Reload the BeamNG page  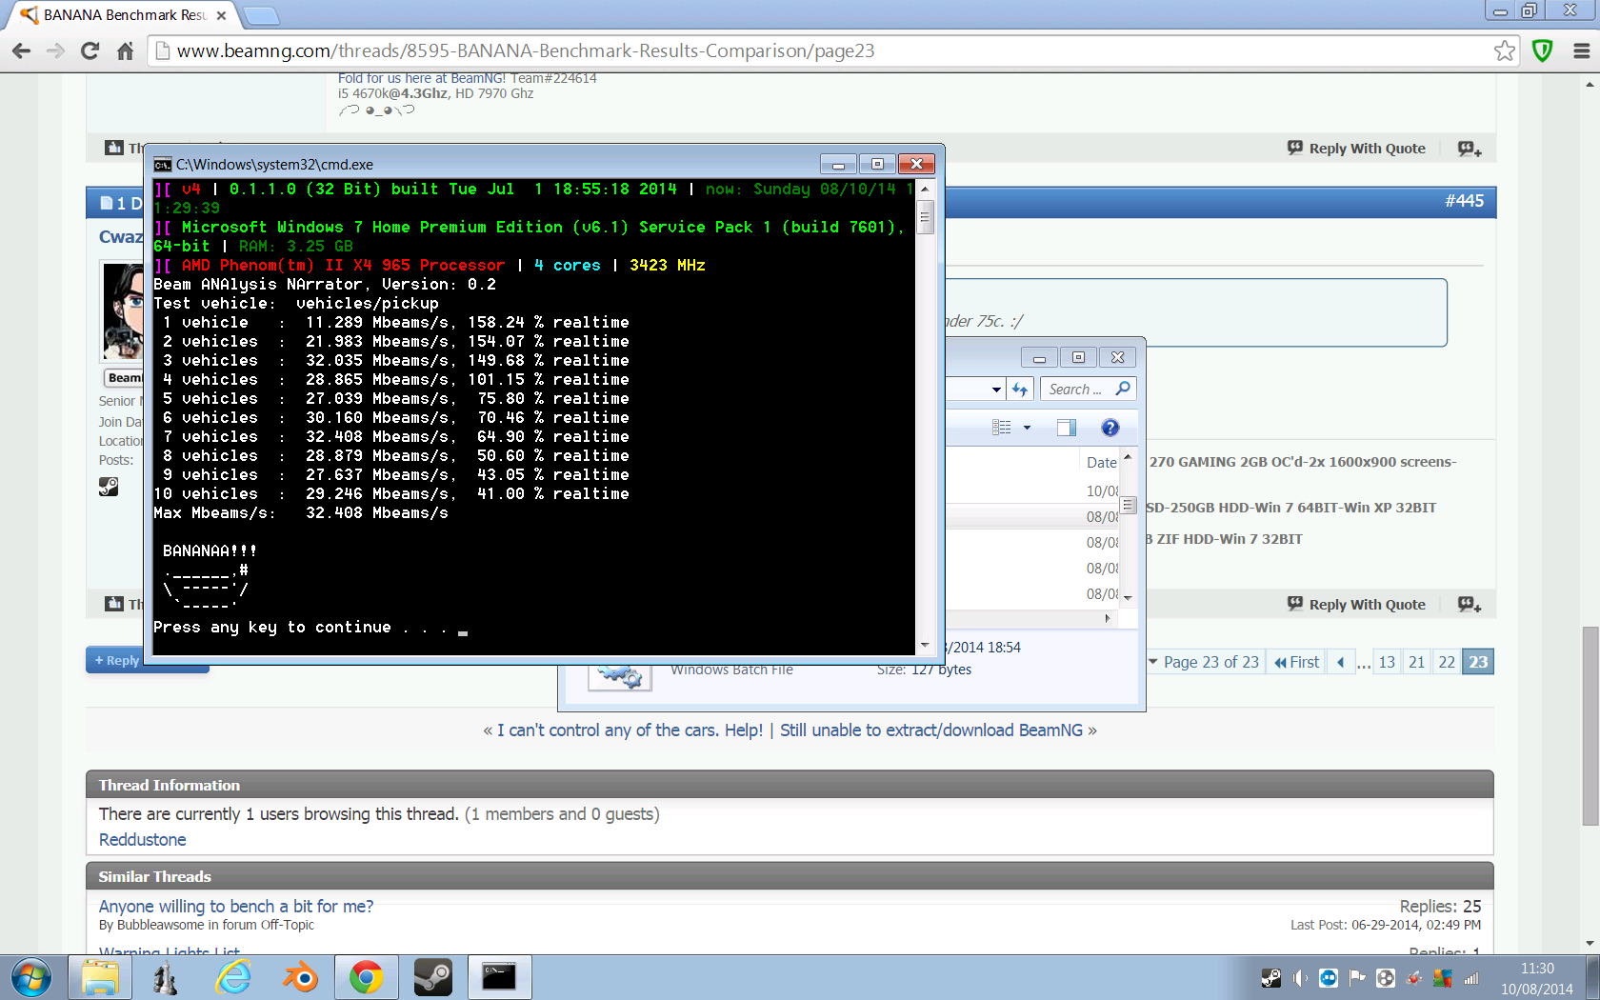click(x=90, y=50)
